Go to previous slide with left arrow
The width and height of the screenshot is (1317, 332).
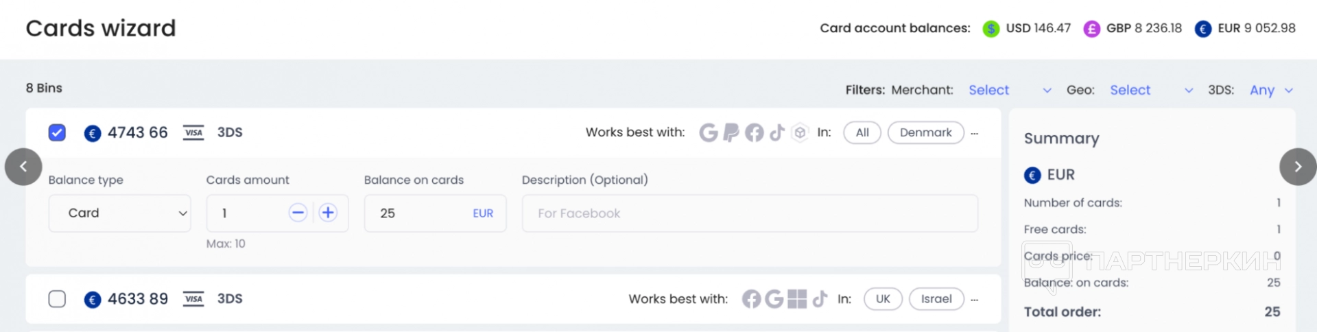(23, 167)
